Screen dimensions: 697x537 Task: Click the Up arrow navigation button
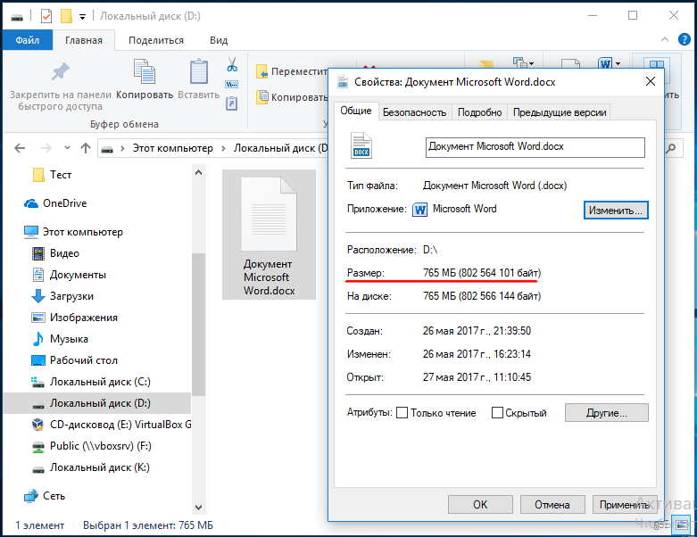click(86, 148)
